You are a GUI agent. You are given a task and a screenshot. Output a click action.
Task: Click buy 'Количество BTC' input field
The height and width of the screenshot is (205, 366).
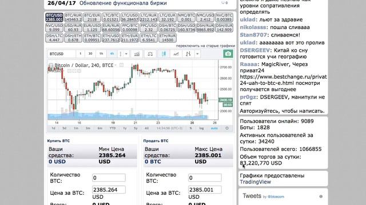pos(109,178)
